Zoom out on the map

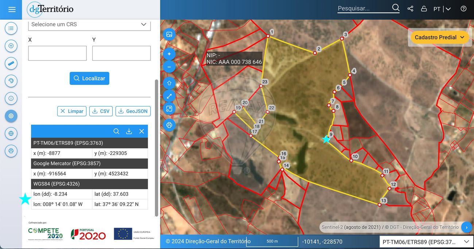pos(169,67)
